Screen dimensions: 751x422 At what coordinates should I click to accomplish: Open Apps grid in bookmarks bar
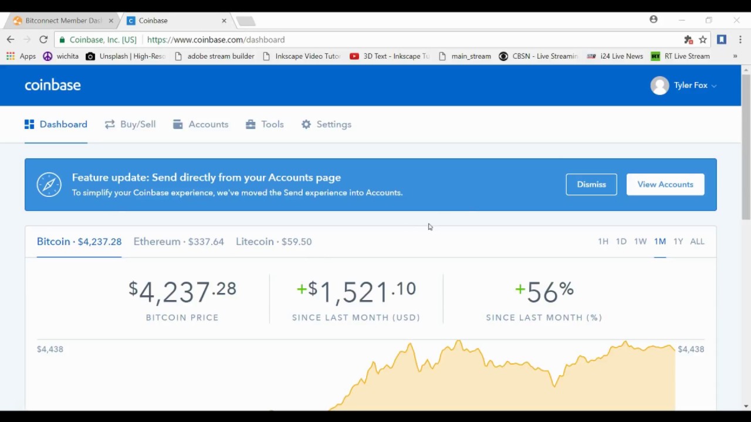[x=21, y=56]
